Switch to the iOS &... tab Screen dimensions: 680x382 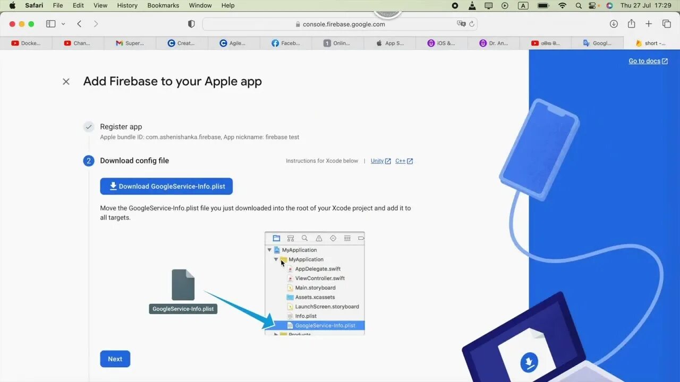441,44
